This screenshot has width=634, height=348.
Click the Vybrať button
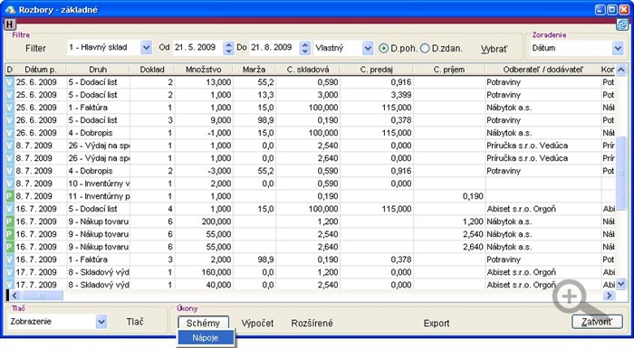(495, 49)
